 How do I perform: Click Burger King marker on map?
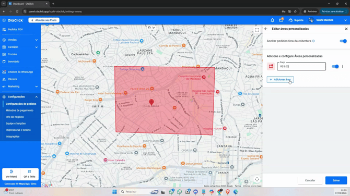[x=100, y=100]
